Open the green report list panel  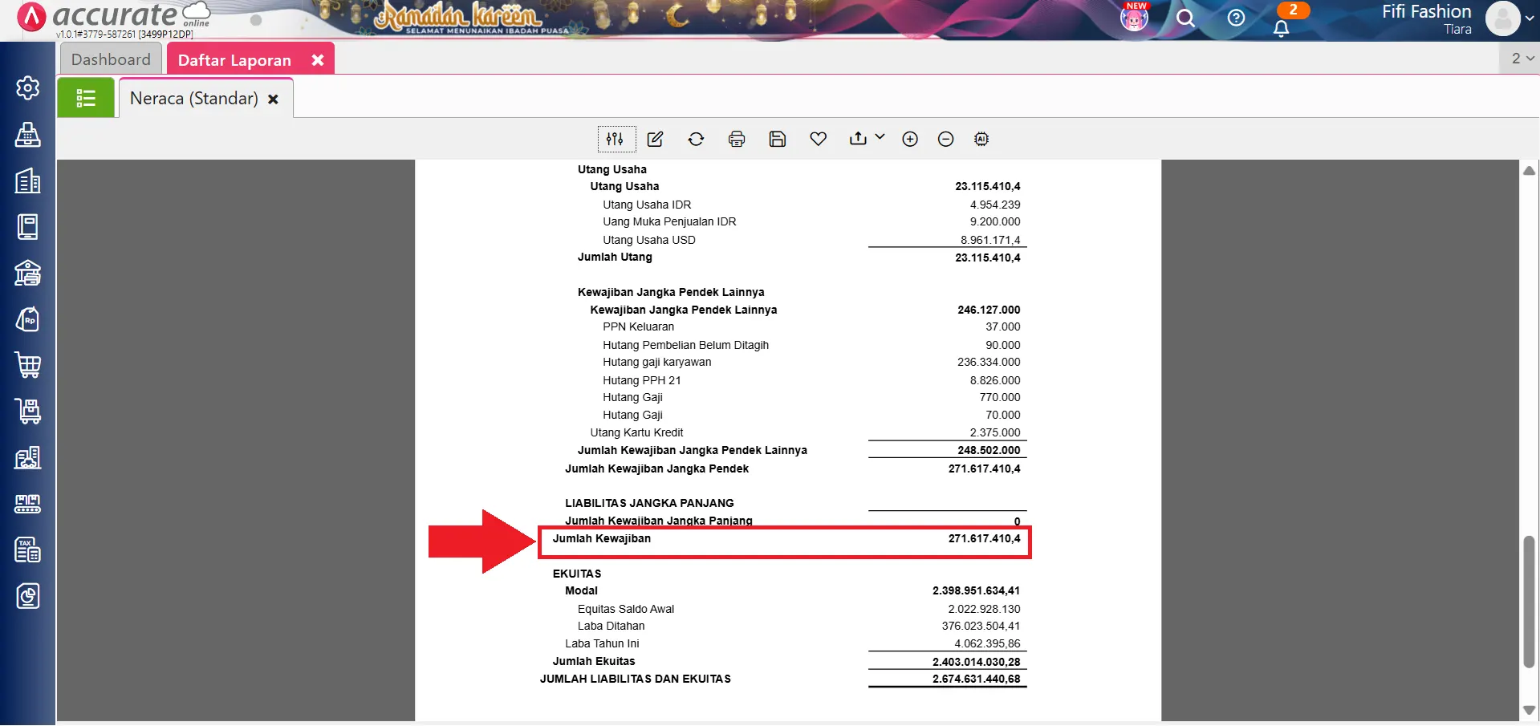[x=86, y=97]
